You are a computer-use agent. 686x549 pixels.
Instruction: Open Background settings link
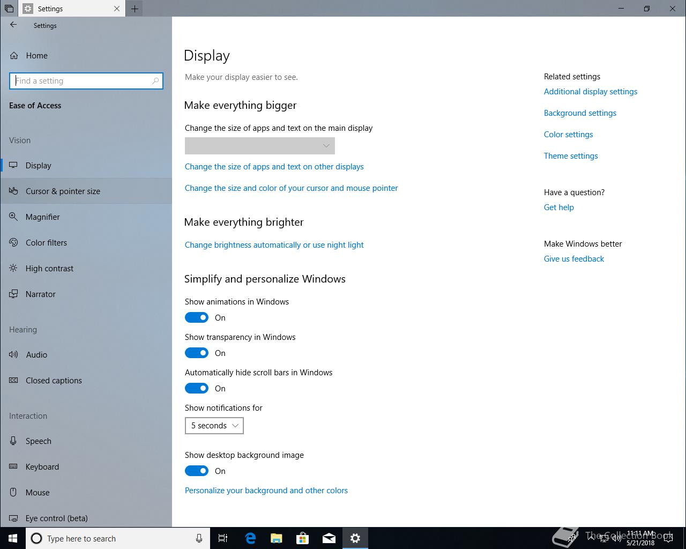coord(580,113)
